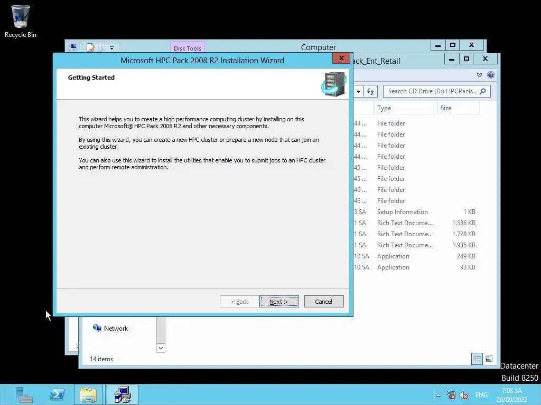Click the Computer window system icon
Image resolution: width=541 pixels, height=405 pixels.
point(73,47)
